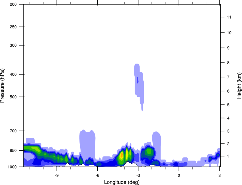This screenshot has height=185, width=242.
Task: Click the 8 km height label
Action: point(228,63)
